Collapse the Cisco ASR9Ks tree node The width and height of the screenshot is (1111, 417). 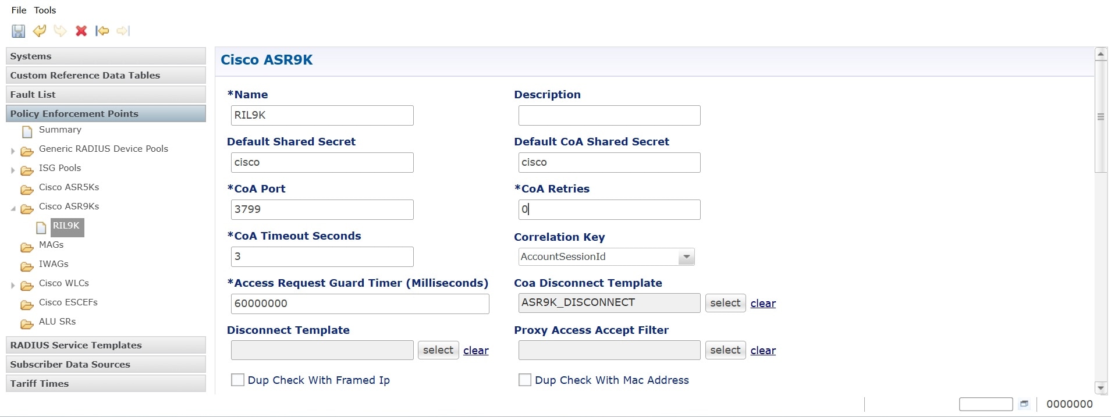pyautogui.click(x=13, y=208)
